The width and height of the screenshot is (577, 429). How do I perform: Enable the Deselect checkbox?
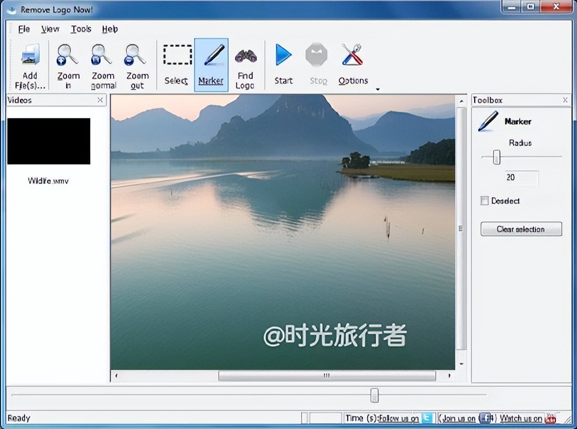[x=485, y=201]
